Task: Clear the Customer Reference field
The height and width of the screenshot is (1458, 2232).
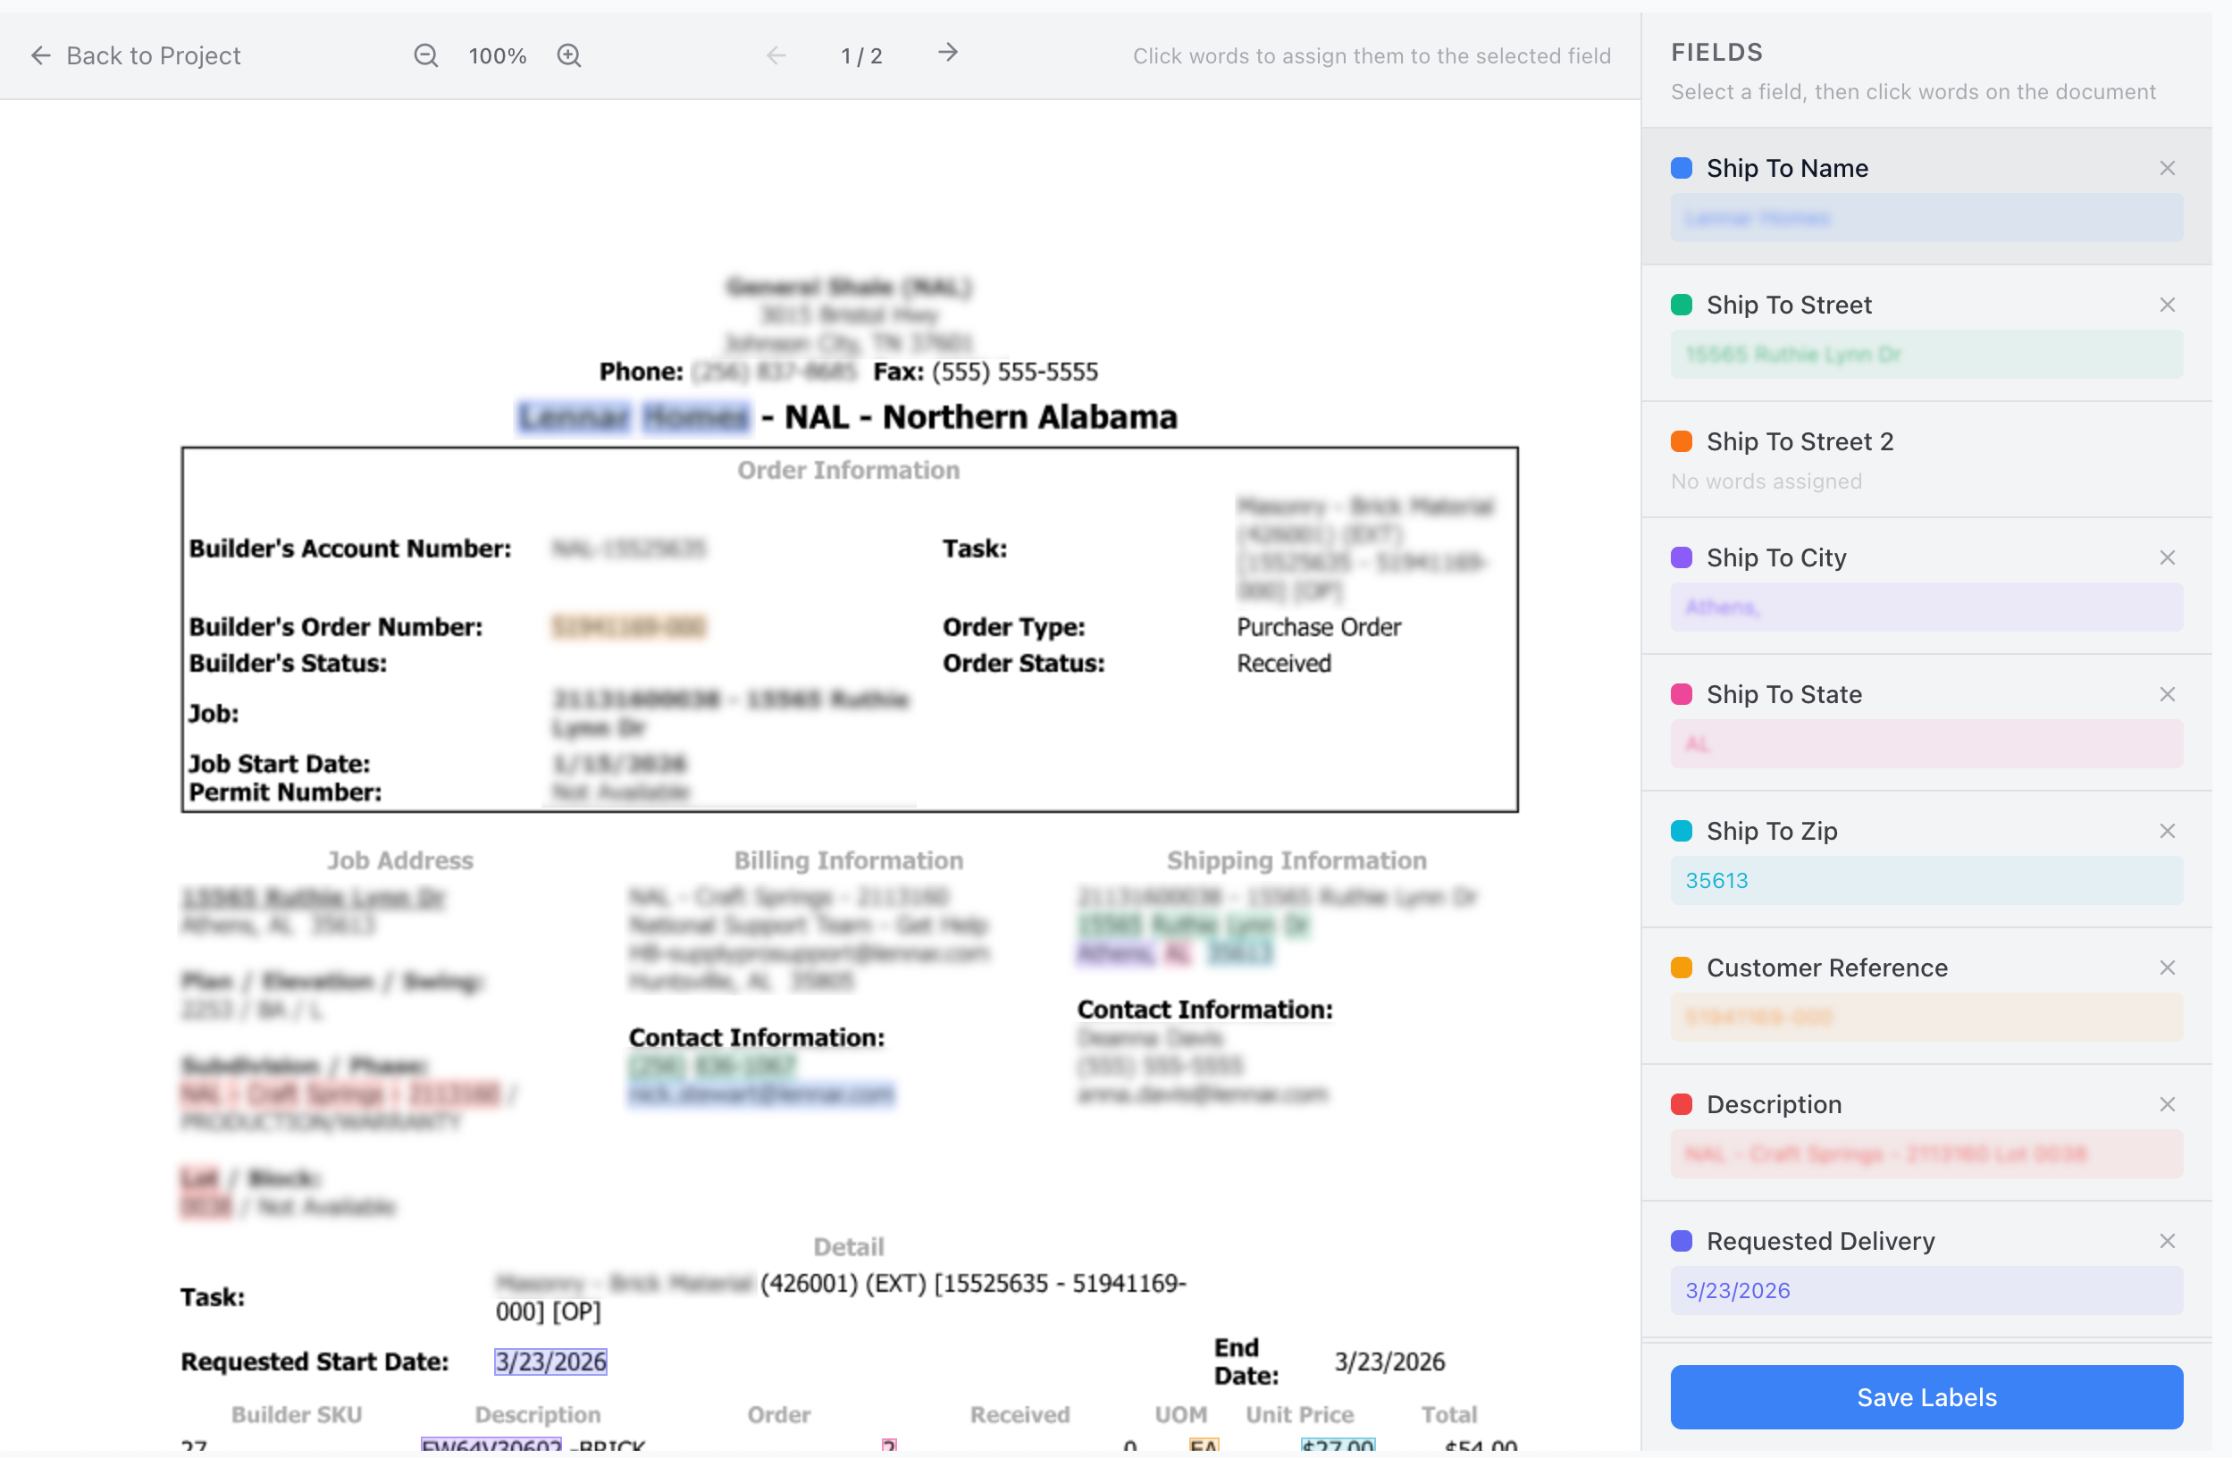Action: (x=2168, y=968)
